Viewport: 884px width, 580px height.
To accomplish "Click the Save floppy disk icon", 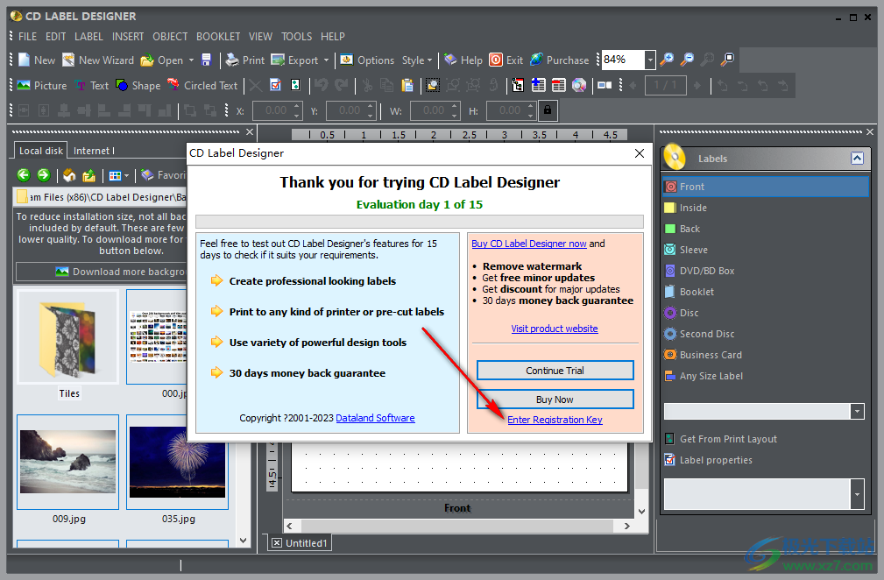I will pyautogui.click(x=207, y=60).
